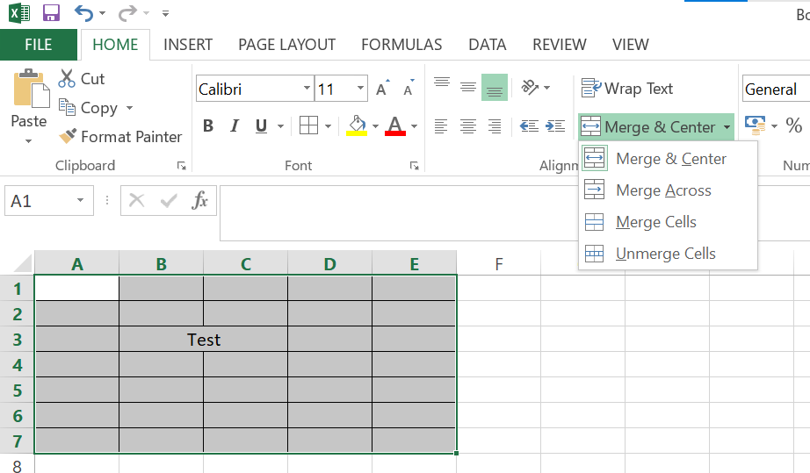Screen dimensions: 810x473
Task: Switch to the INSERT tab
Action: click(188, 45)
